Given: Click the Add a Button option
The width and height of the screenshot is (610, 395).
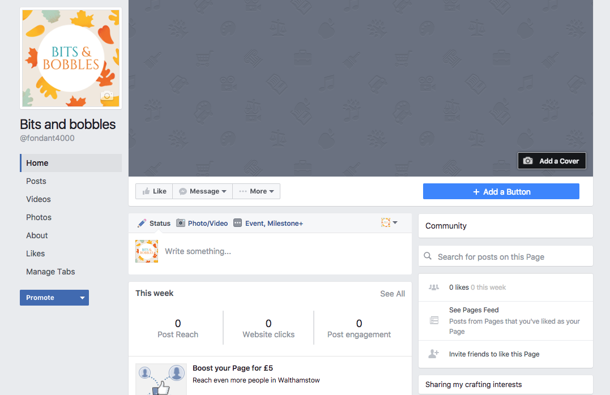Looking at the screenshot, I should (501, 191).
